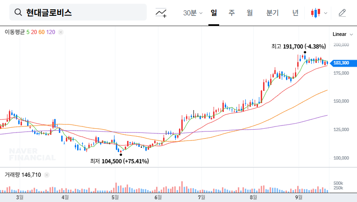
Task: Click the 7월 date axis label
Action: 201,197
